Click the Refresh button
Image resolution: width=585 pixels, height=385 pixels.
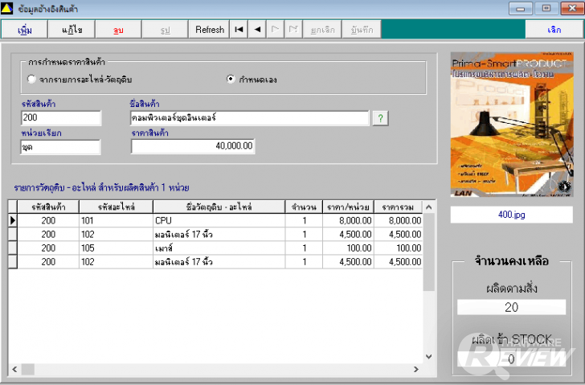tap(210, 30)
